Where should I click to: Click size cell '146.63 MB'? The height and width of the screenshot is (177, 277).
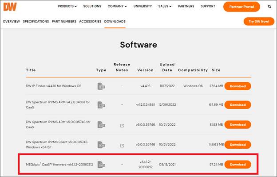(x=216, y=144)
